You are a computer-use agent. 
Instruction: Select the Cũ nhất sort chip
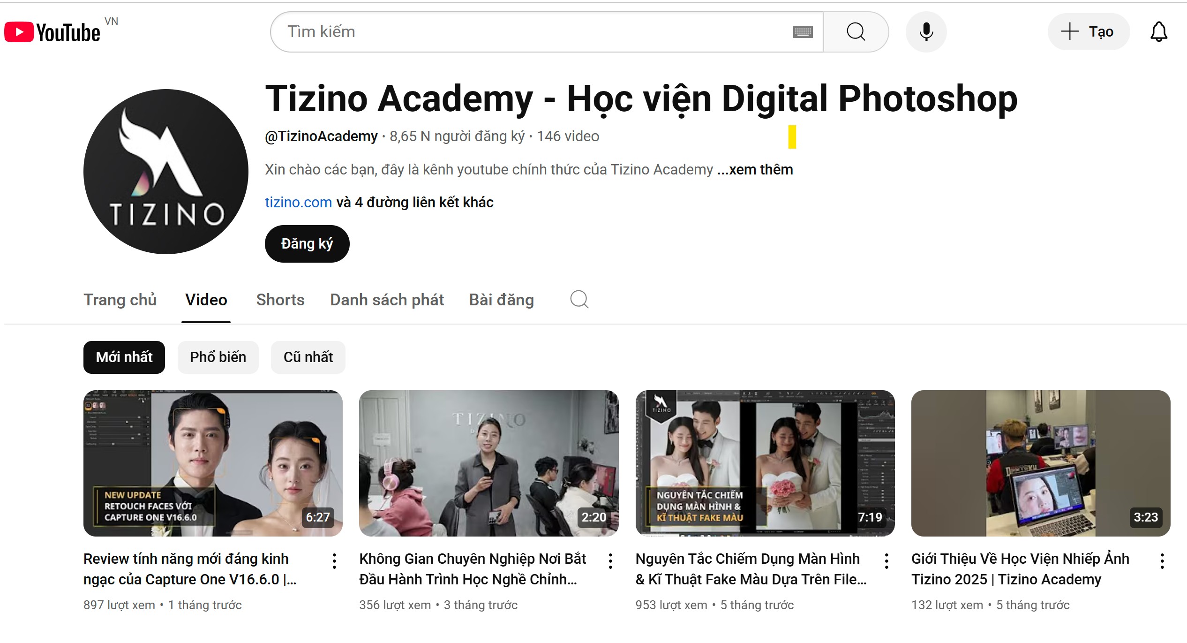coord(308,357)
